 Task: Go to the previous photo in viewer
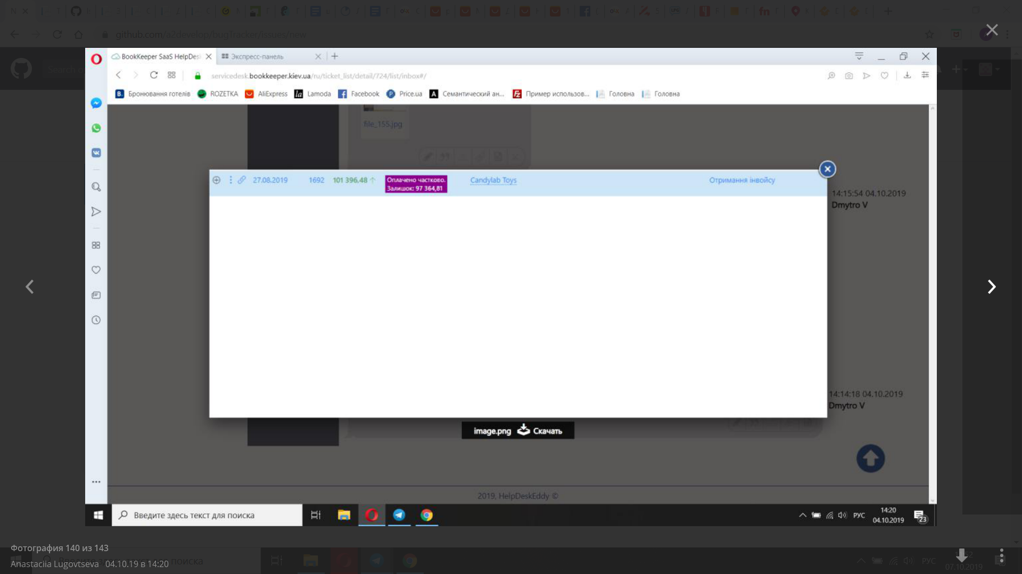[30, 287]
